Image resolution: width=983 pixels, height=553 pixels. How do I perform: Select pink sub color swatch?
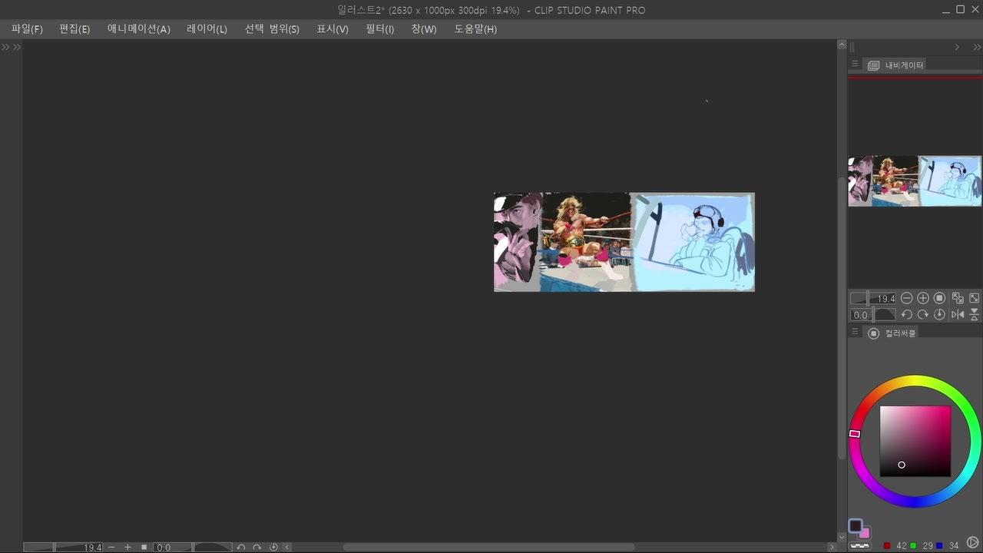click(x=866, y=532)
